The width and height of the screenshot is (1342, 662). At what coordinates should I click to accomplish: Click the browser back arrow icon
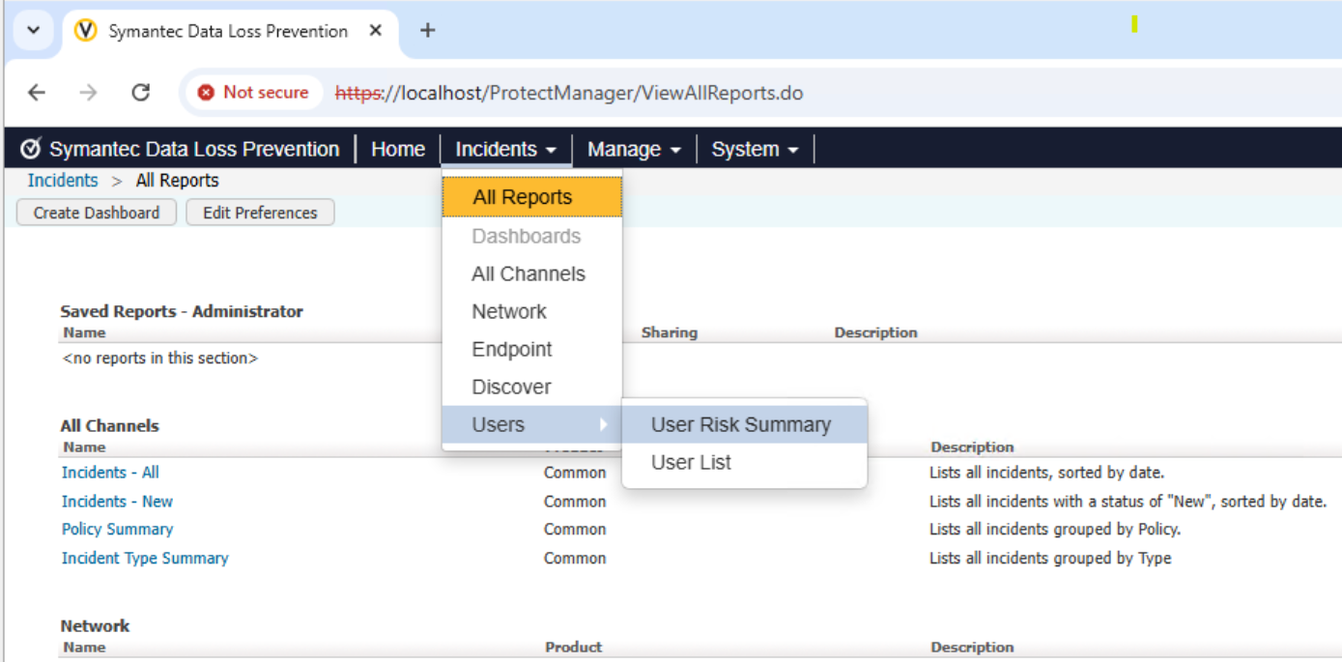point(37,93)
